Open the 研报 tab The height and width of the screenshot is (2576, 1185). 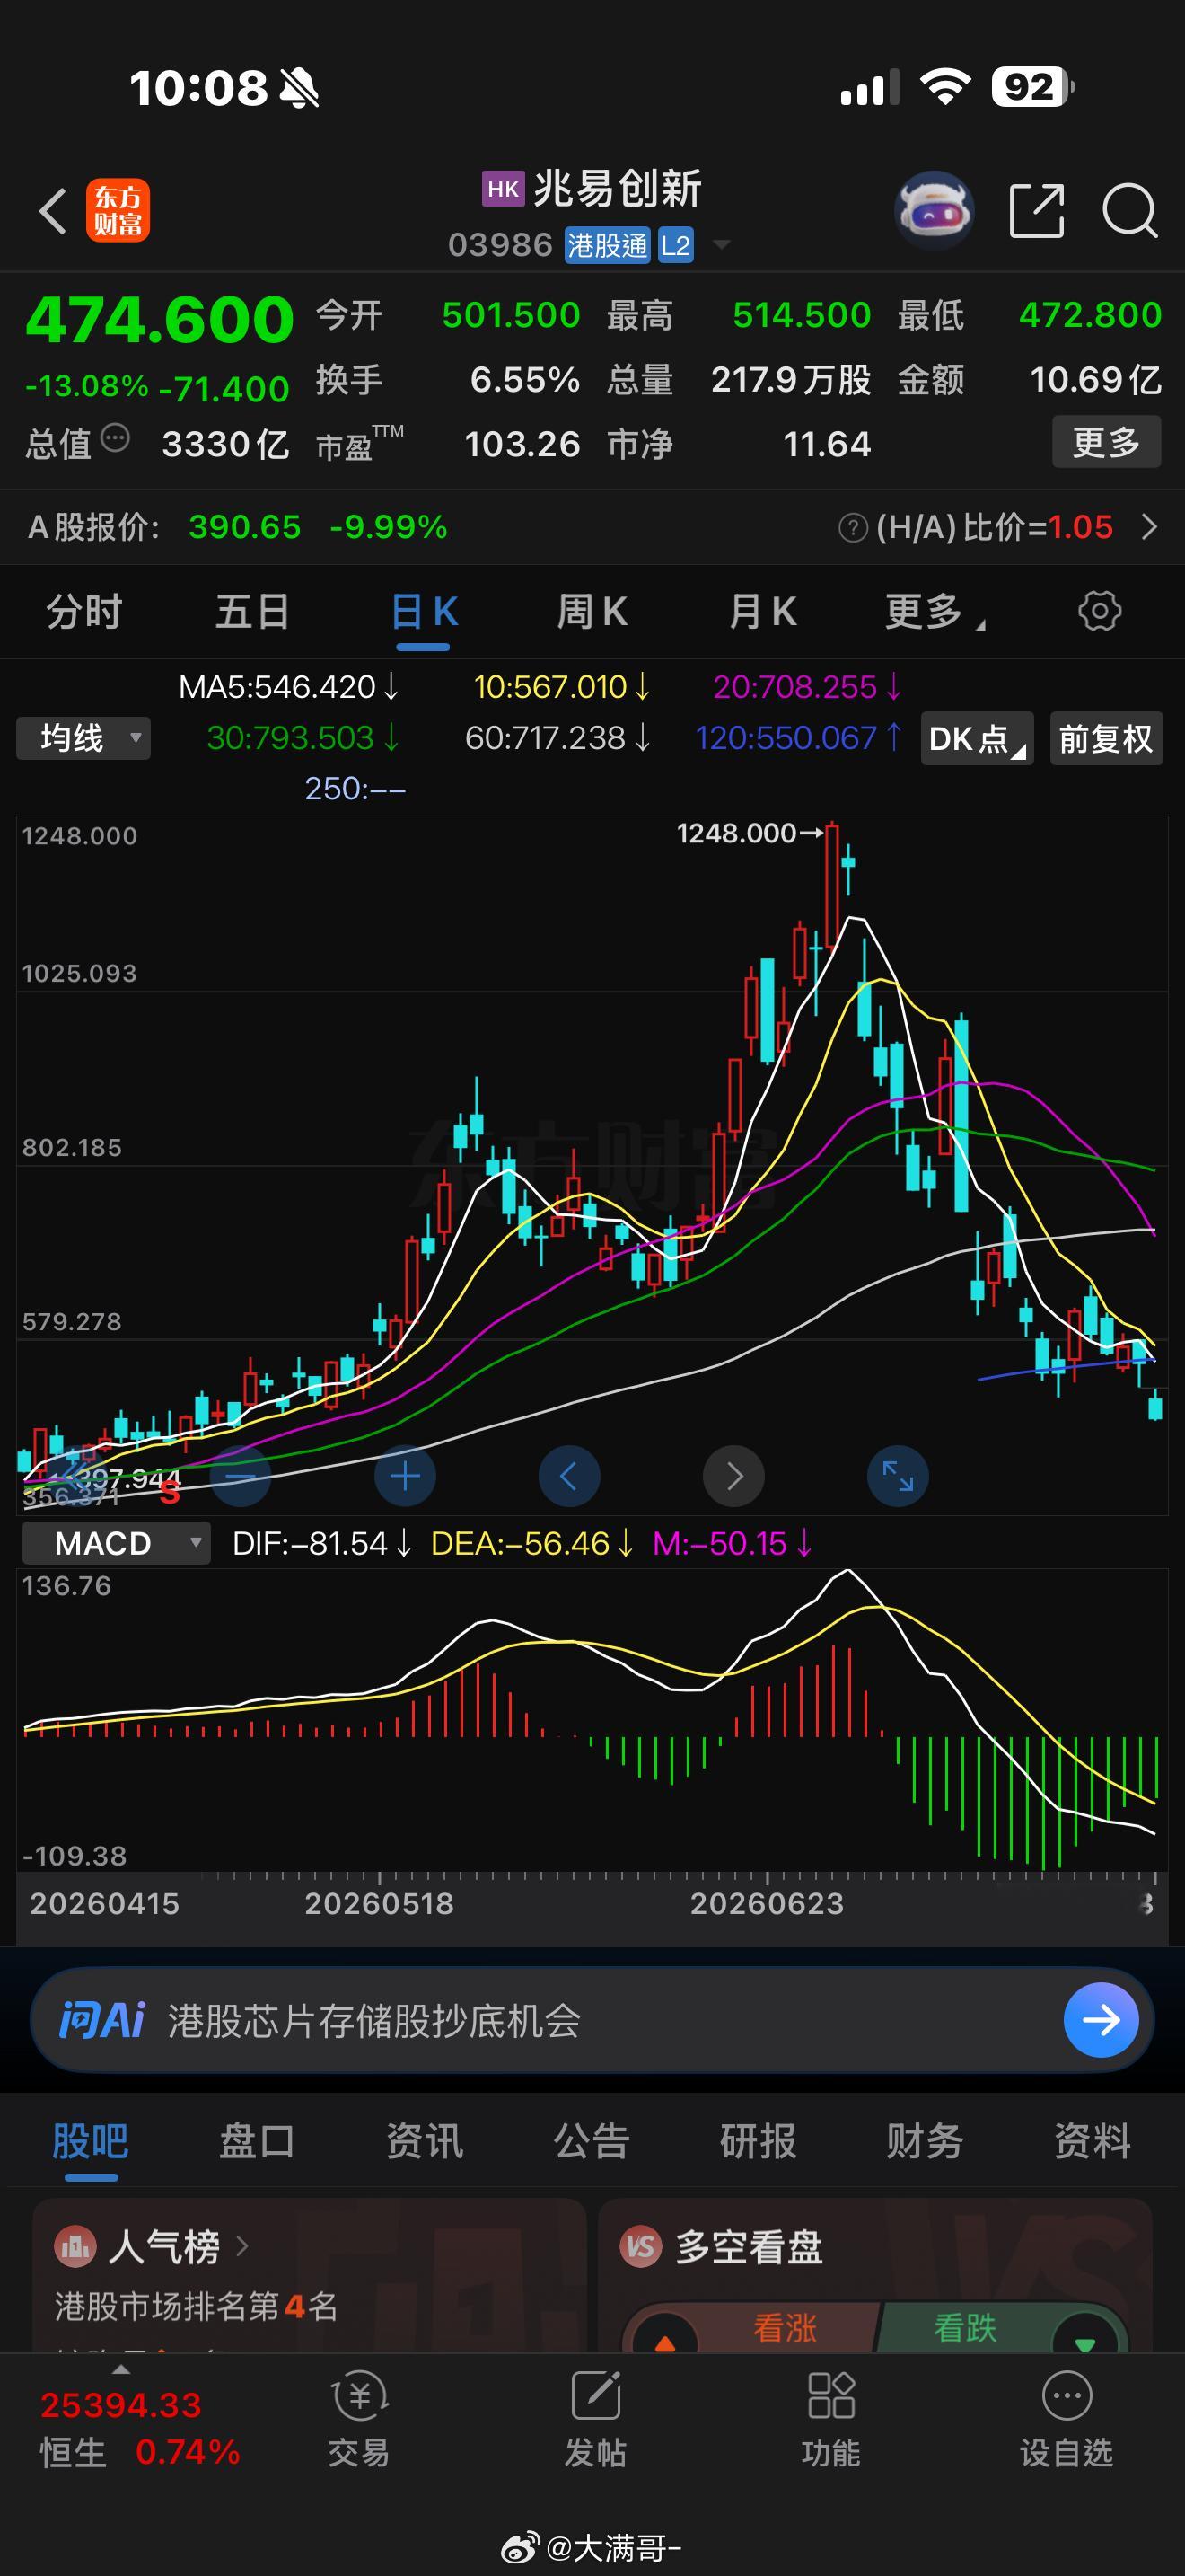coord(759,2141)
